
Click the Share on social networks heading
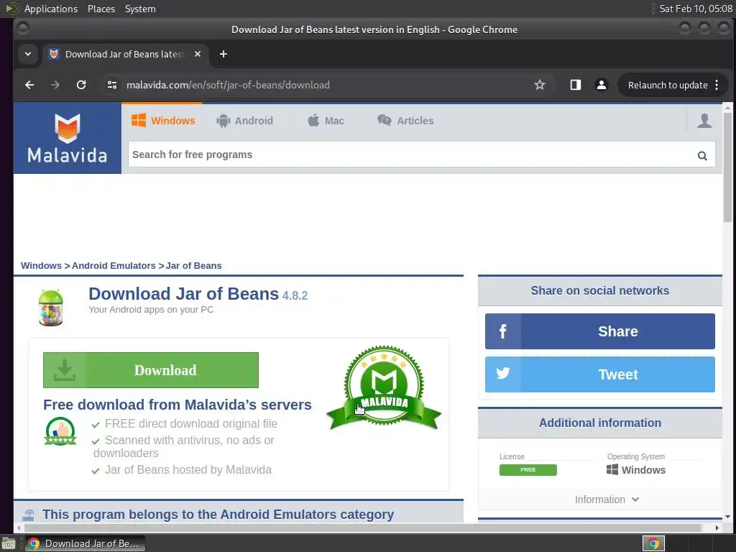click(600, 290)
